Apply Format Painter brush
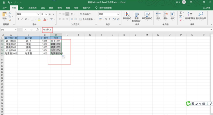213x115 pixels. [10, 20]
